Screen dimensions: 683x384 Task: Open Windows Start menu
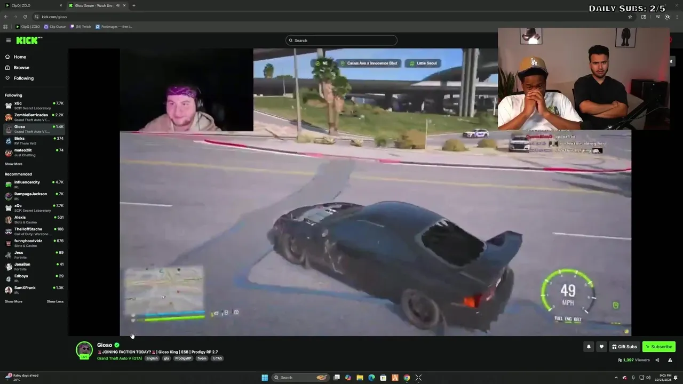pyautogui.click(x=265, y=378)
